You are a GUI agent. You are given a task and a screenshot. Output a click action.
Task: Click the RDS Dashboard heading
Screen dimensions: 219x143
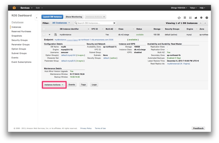22,16
